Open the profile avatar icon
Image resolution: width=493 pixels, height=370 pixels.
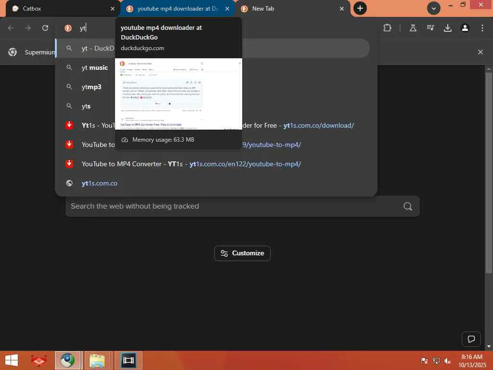[x=465, y=28]
